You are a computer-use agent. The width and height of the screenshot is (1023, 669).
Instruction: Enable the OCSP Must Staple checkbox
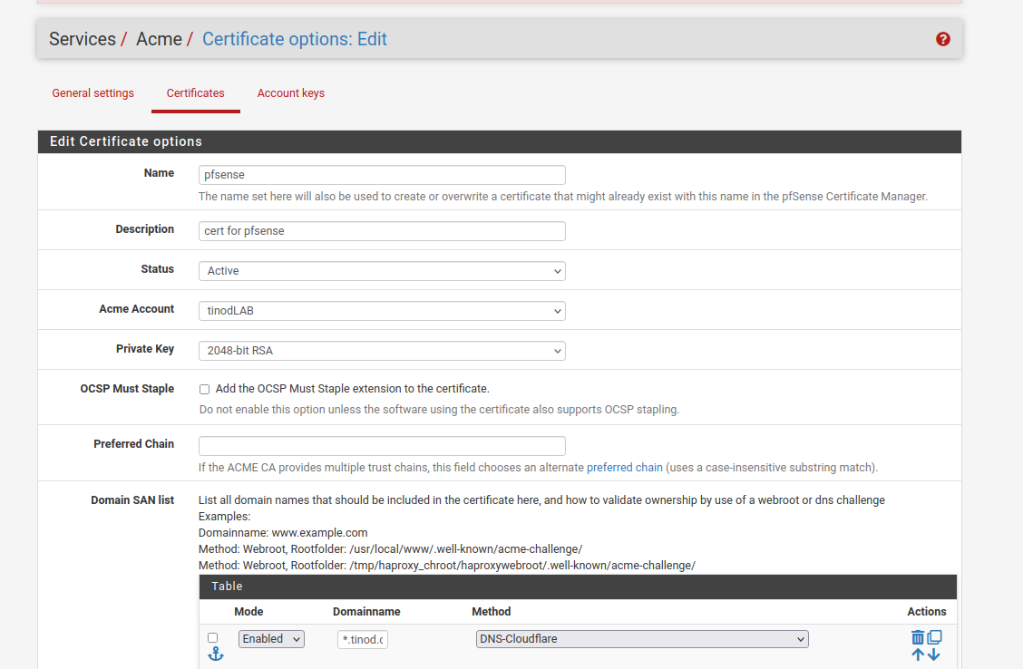(x=205, y=389)
